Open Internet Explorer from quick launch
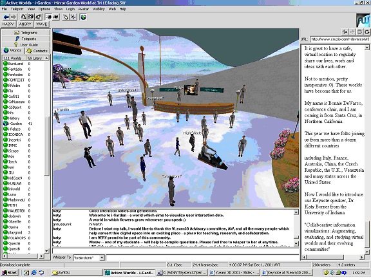Screen dimensions: 371x278 [34, 273]
